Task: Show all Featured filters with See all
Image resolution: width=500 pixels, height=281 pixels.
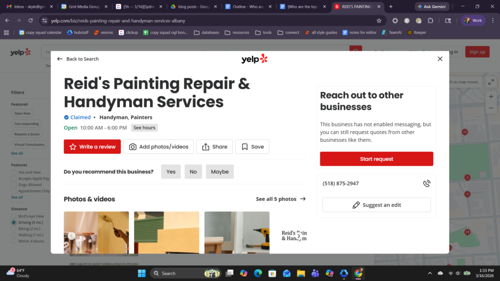Action: (17, 154)
